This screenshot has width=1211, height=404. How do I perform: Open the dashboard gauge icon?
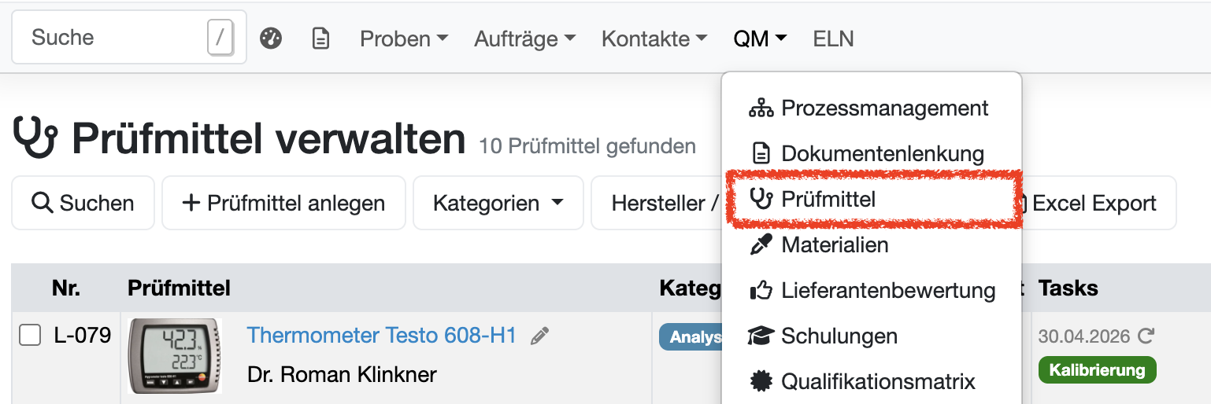pyautogui.click(x=271, y=39)
